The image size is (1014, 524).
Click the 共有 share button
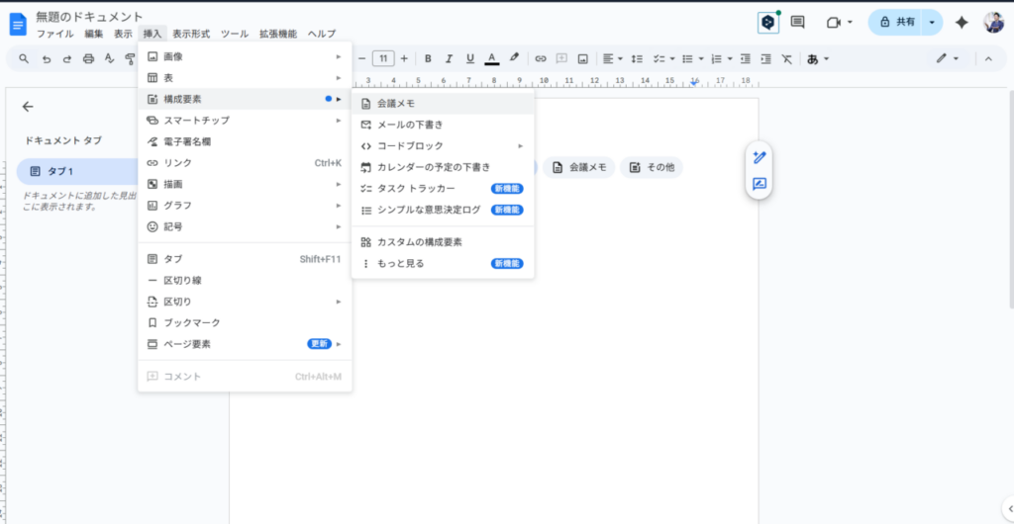point(897,22)
